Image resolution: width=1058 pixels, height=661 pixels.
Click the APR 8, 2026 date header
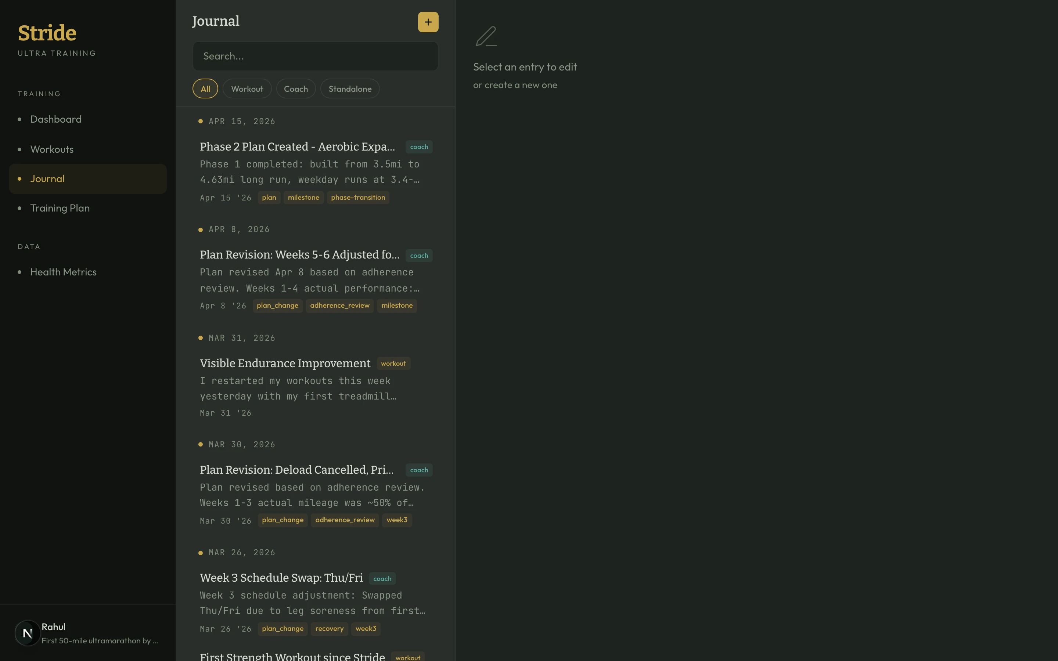pyautogui.click(x=239, y=230)
